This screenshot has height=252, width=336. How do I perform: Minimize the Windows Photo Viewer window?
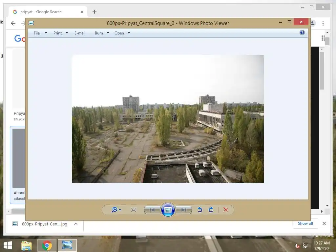tap(281, 22)
